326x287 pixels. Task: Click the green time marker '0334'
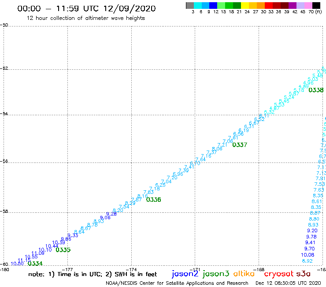[x=35, y=264]
